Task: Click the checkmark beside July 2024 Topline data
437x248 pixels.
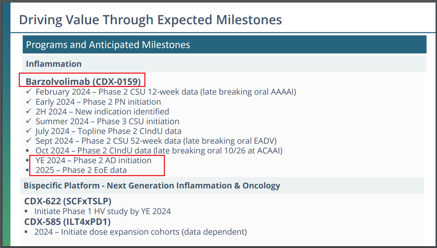Action: tap(29, 131)
